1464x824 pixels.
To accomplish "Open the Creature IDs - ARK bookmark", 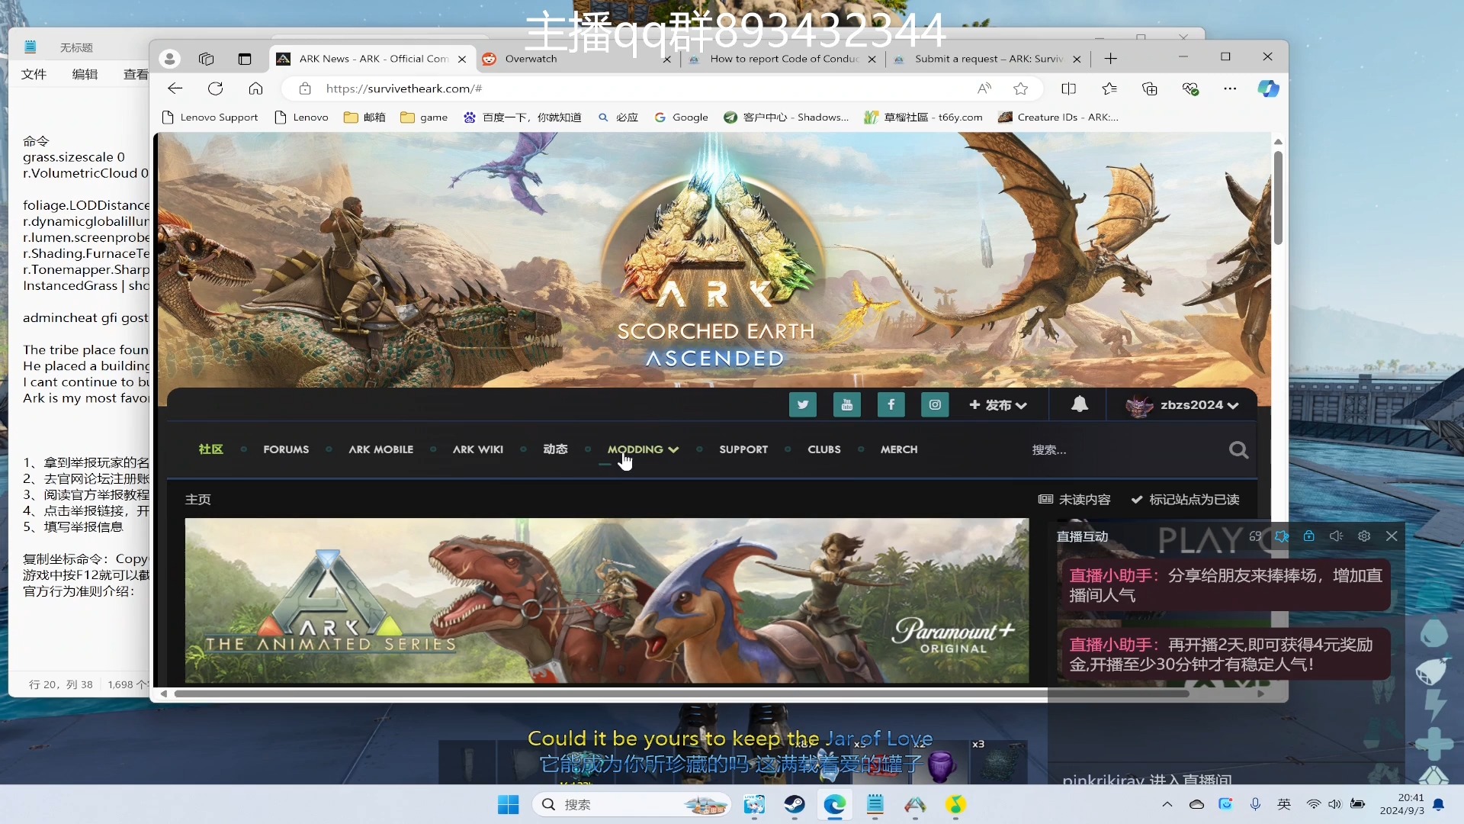I will 1058,117.
